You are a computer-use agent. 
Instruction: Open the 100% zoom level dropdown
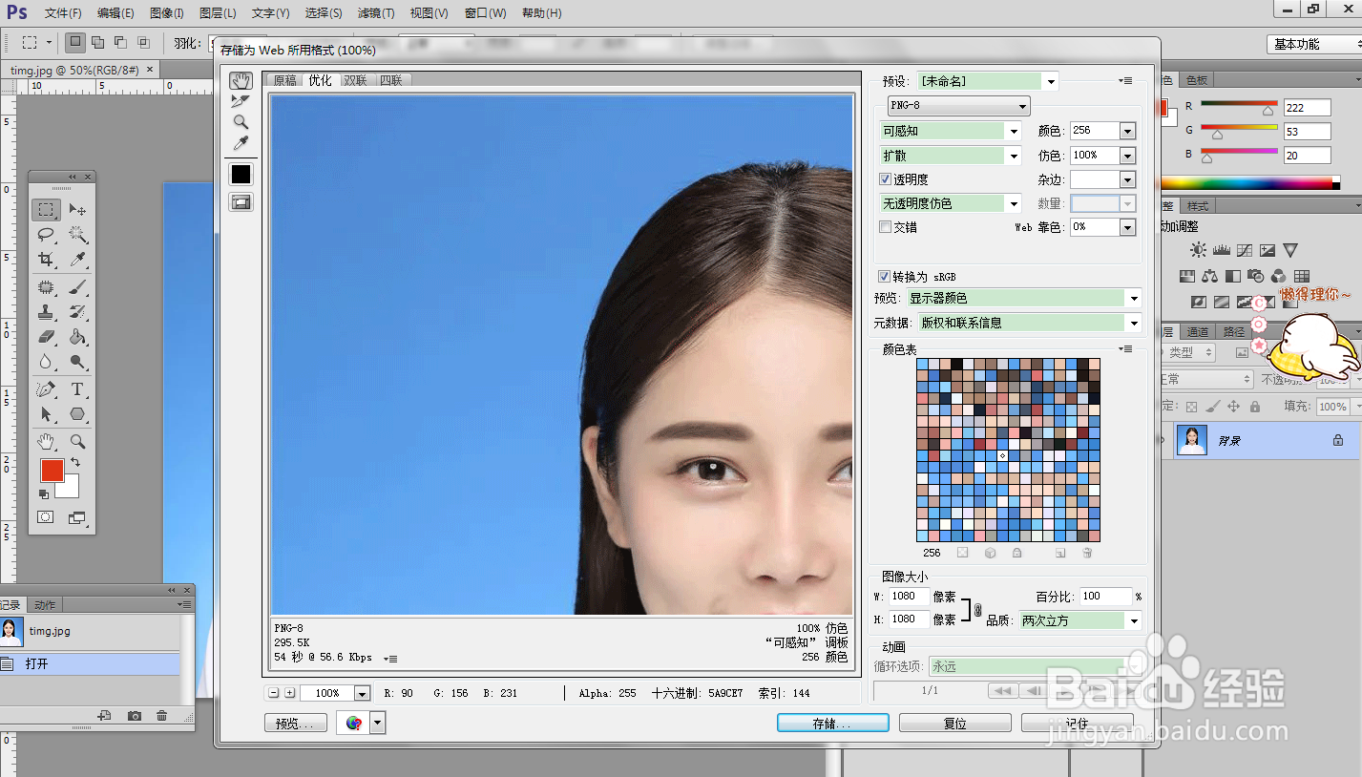(362, 693)
